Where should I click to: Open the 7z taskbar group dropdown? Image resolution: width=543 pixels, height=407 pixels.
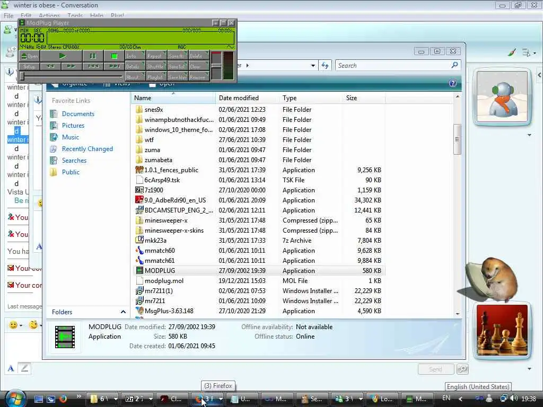click(x=151, y=399)
